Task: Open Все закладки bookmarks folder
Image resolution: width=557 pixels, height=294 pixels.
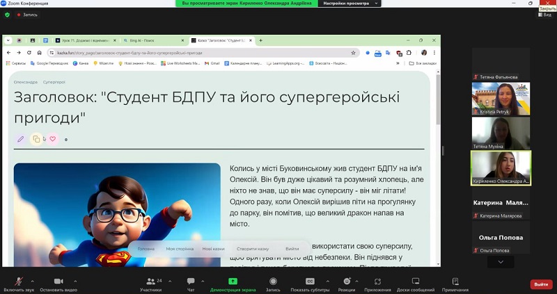Action: pyautogui.click(x=423, y=63)
